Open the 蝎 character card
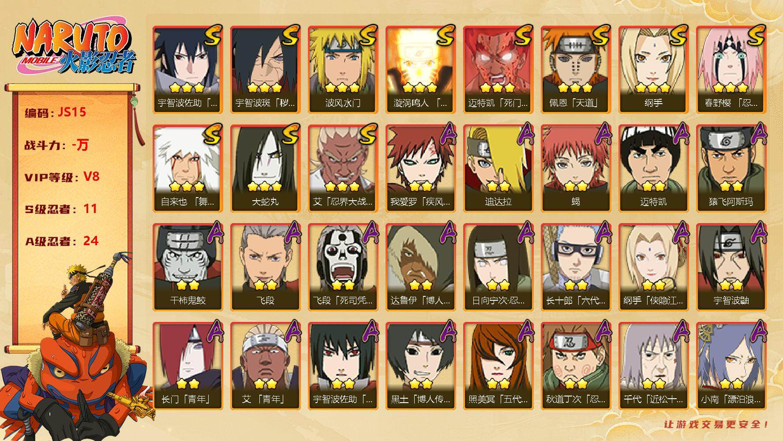Screen dimensions: 783x441 576,168
